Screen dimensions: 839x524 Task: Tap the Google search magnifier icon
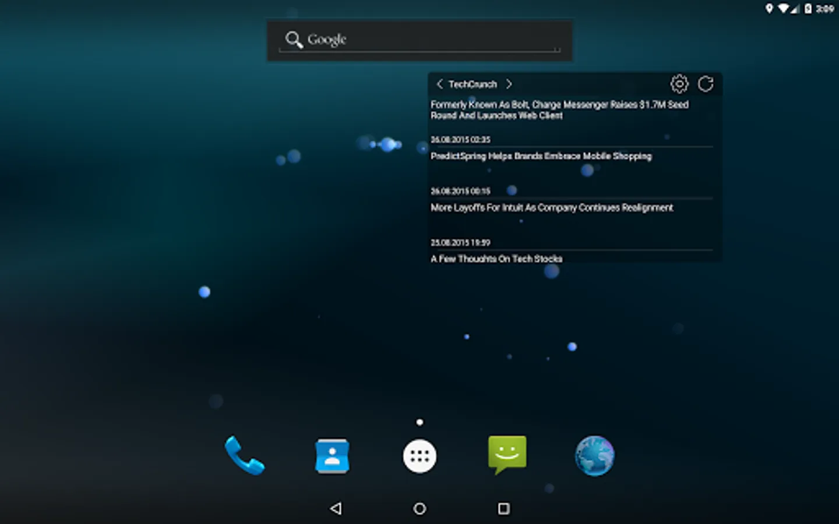(x=294, y=40)
